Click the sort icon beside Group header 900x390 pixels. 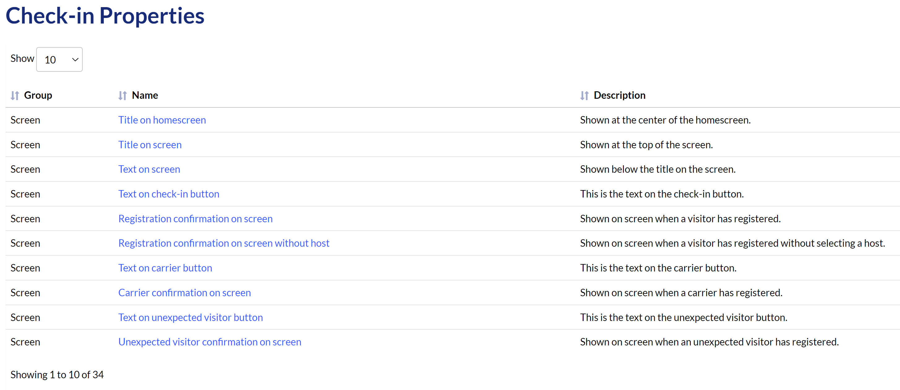pyautogui.click(x=15, y=95)
